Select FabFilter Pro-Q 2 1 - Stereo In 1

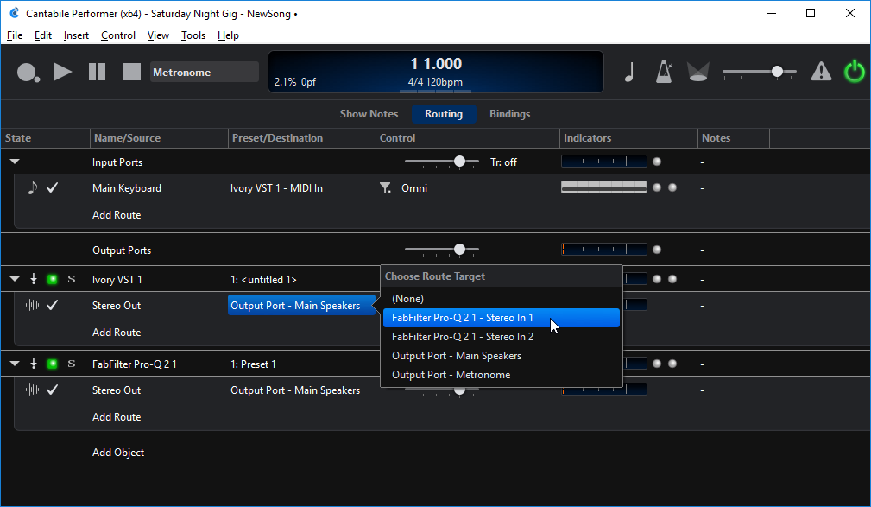point(501,318)
